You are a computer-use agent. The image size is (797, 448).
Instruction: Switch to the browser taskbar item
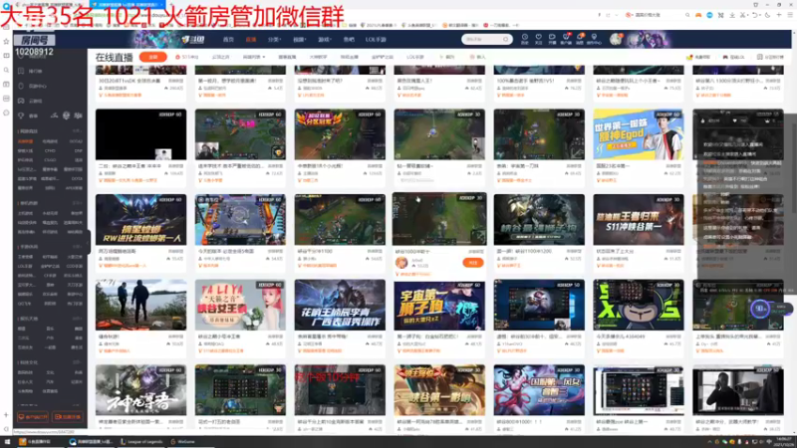92,442
